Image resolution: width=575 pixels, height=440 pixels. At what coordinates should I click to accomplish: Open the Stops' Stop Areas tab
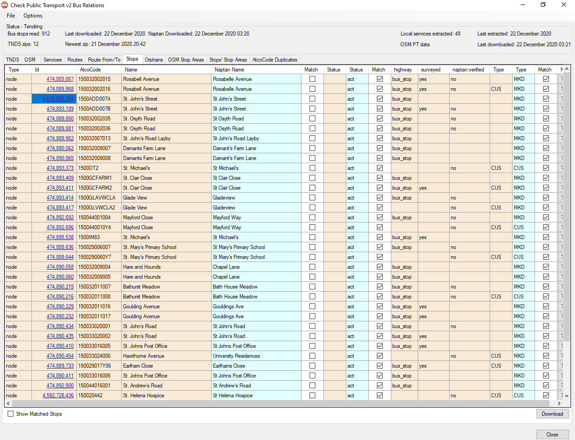[228, 60]
